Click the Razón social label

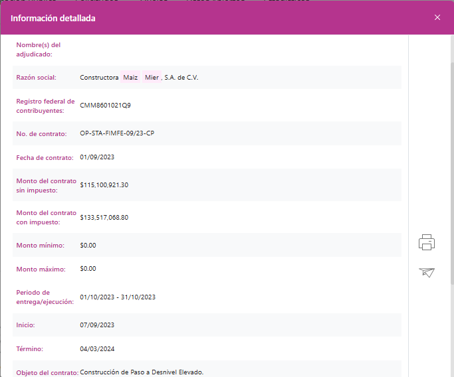(36, 78)
